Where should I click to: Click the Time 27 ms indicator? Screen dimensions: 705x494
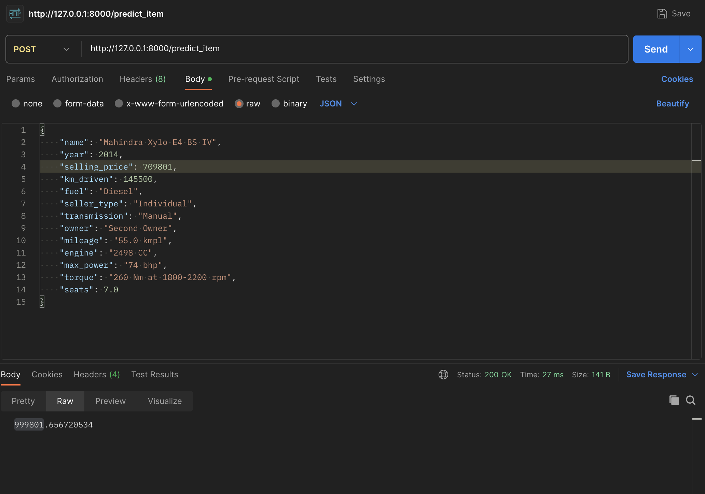point(542,375)
